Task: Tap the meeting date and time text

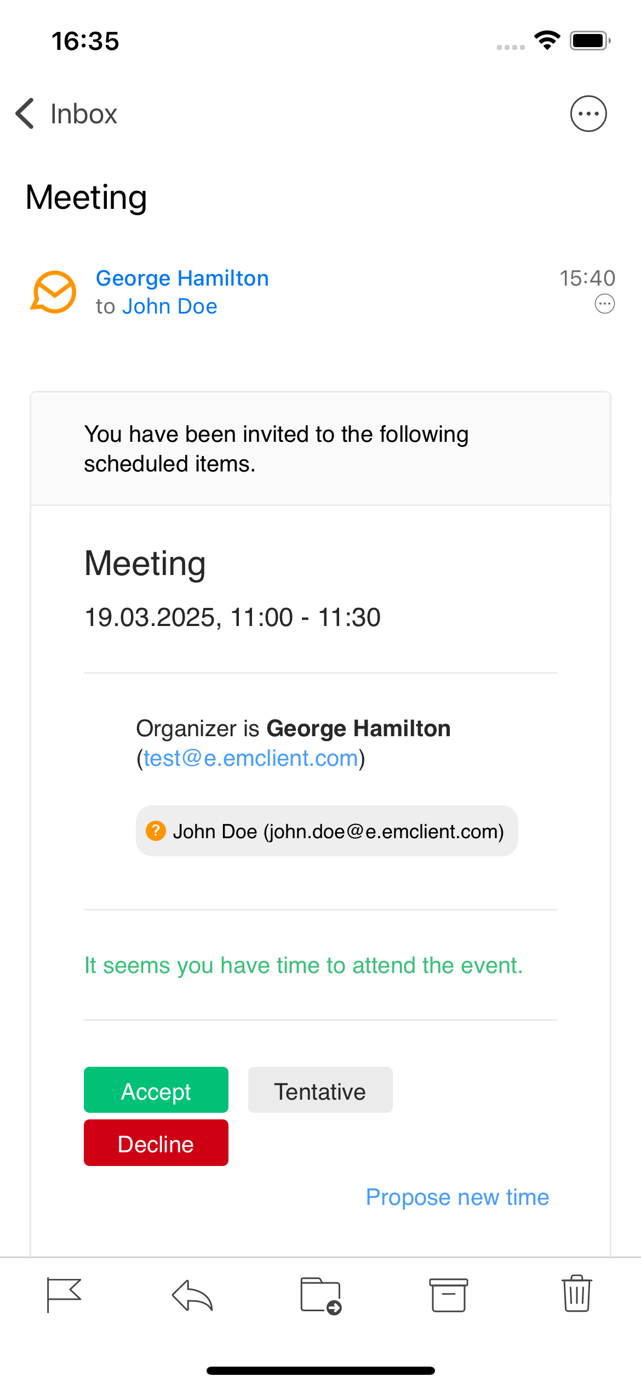Action: click(233, 617)
